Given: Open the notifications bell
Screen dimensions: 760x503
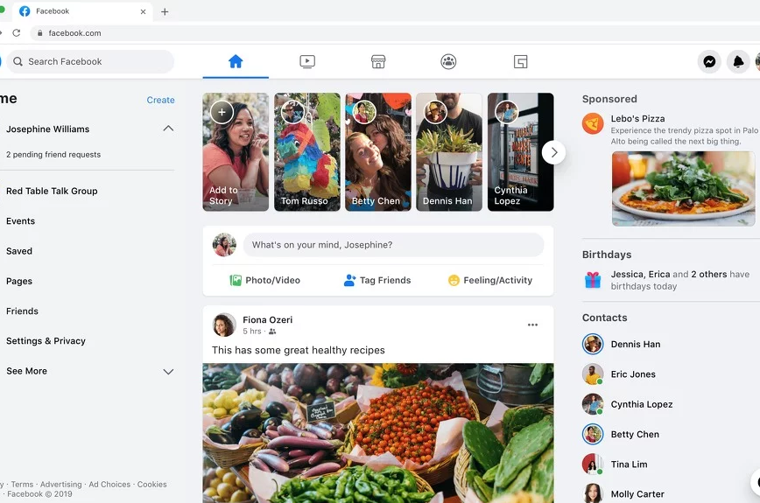Looking at the screenshot, I should (x=738, y=61).
